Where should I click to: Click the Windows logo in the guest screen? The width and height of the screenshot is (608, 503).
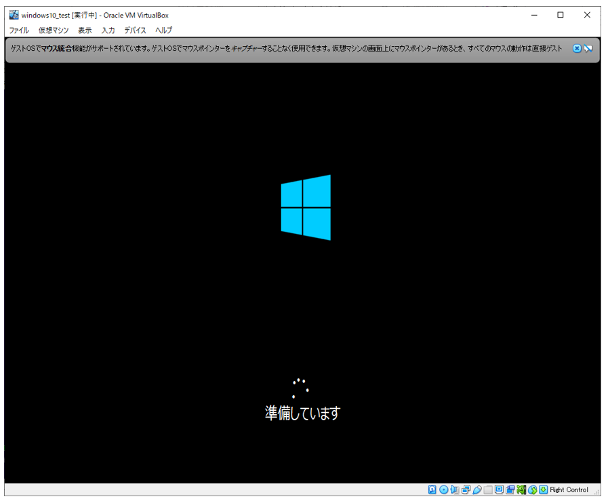(306, 207)
